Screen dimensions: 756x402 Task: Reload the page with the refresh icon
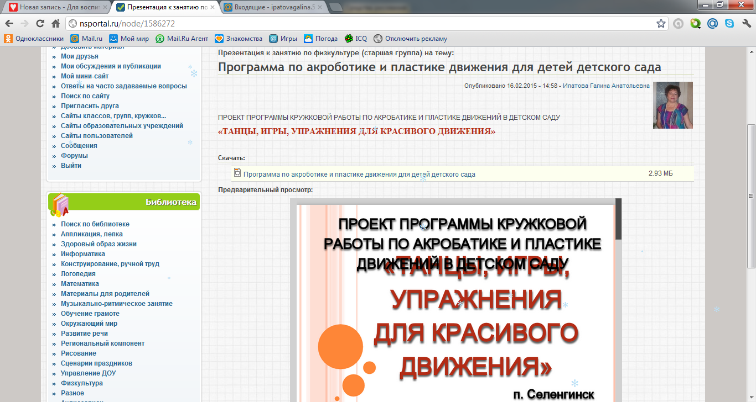tap(40, 24)
